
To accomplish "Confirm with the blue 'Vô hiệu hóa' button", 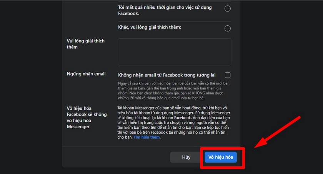I will 220,157.
